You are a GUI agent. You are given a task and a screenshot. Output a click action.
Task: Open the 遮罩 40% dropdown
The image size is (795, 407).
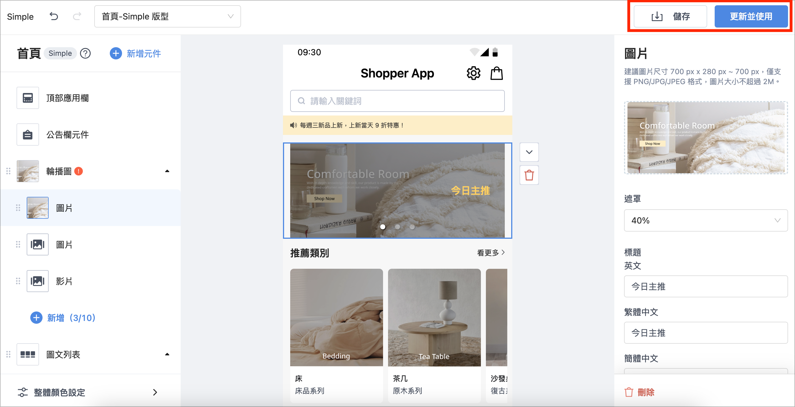(x=706, y=220)
